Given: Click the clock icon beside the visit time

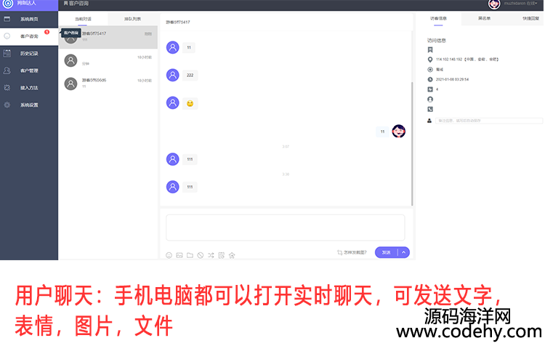Looking at the screenshot, I should pos(430,79).
